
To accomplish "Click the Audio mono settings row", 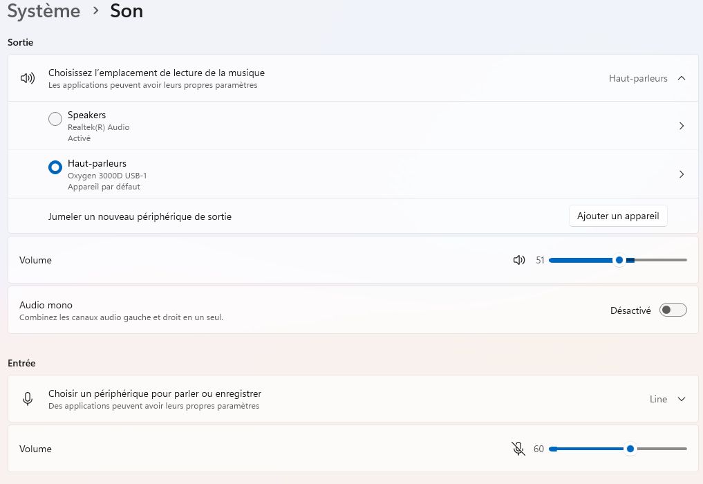I will (x=276, y=310).
